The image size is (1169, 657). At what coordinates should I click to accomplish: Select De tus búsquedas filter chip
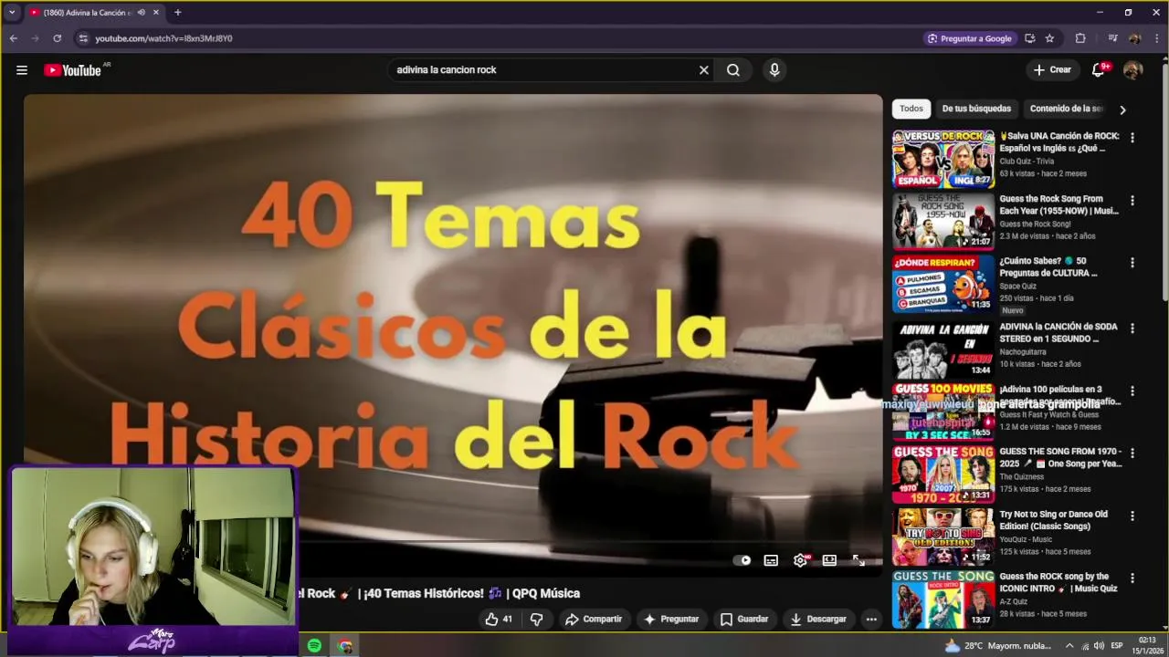(x=976, y=109)
